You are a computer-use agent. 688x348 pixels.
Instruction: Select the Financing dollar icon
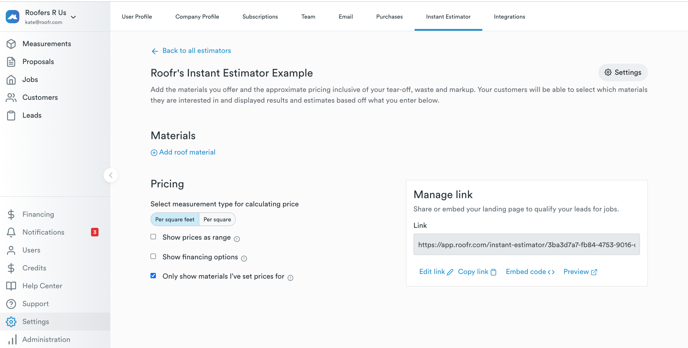pyautogui.click(x=11, y=214)
